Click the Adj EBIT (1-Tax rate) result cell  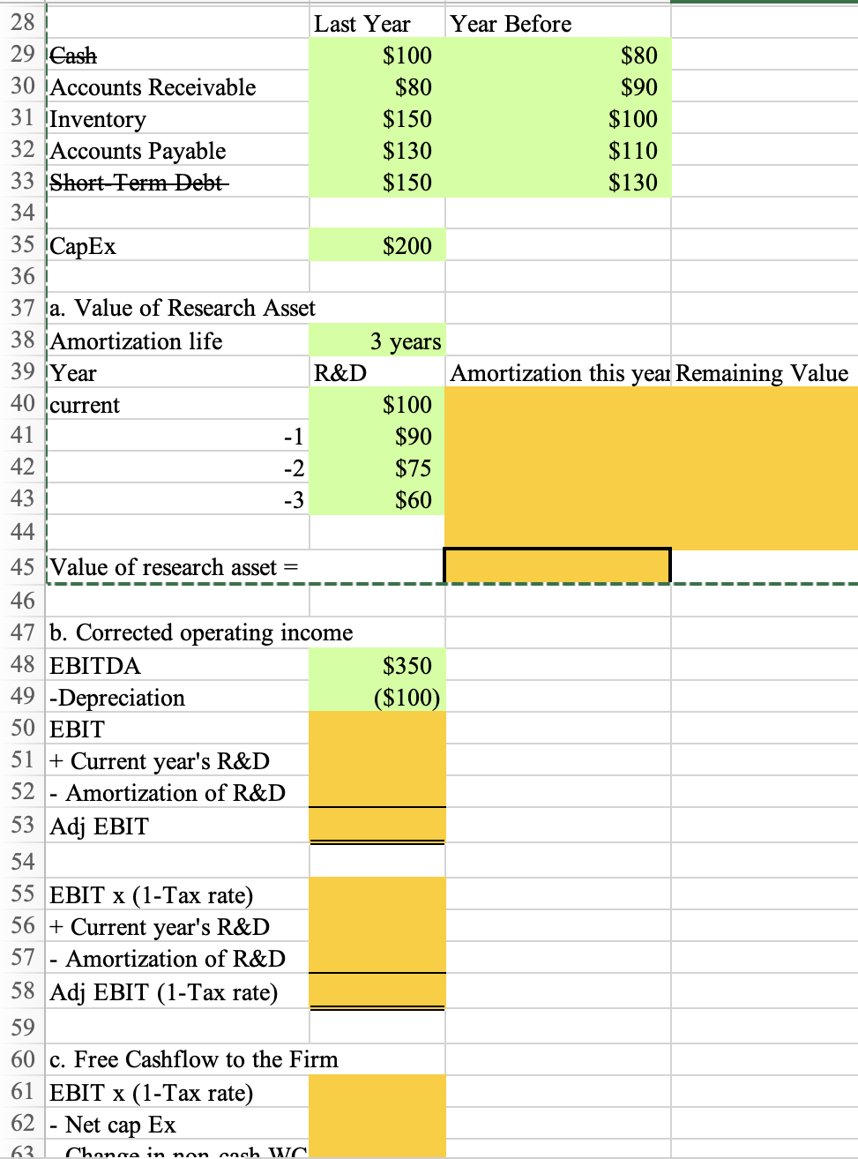coord(376,991)
